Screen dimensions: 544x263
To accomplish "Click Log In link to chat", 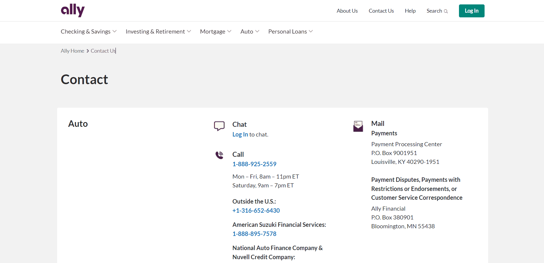I will tap(240, 134).
